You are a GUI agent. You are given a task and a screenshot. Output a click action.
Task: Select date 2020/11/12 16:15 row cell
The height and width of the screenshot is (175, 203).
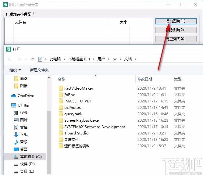click(153, 101)
